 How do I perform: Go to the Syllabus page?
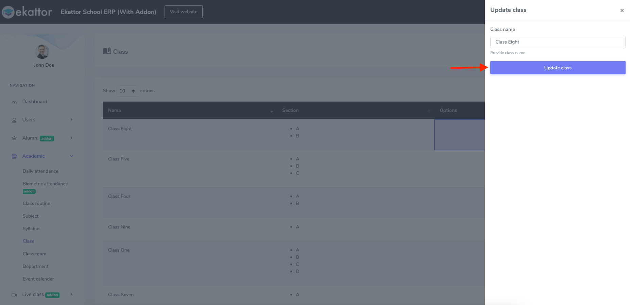(x=32, y=228)
